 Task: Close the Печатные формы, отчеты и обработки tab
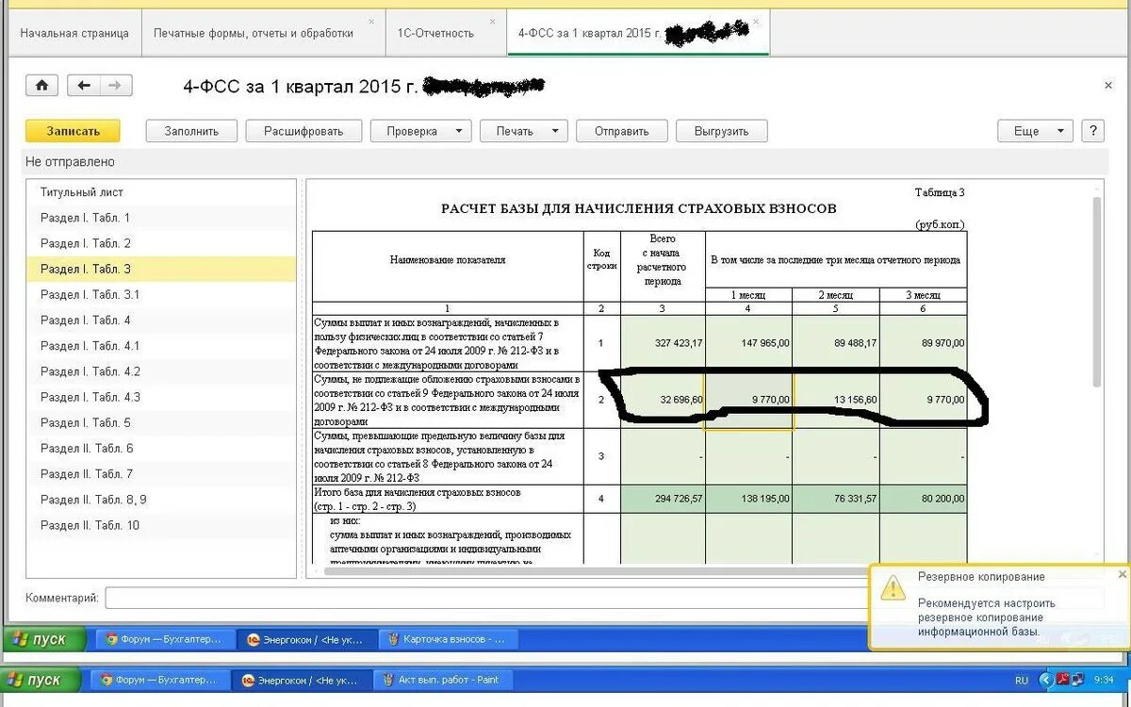[371, 21]
